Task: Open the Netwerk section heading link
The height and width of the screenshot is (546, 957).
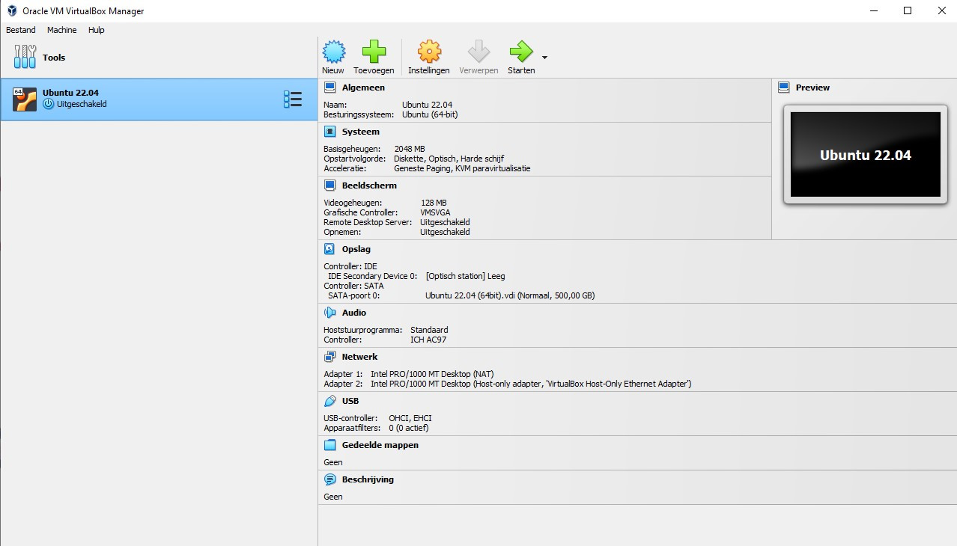Action: pos(359,357)
